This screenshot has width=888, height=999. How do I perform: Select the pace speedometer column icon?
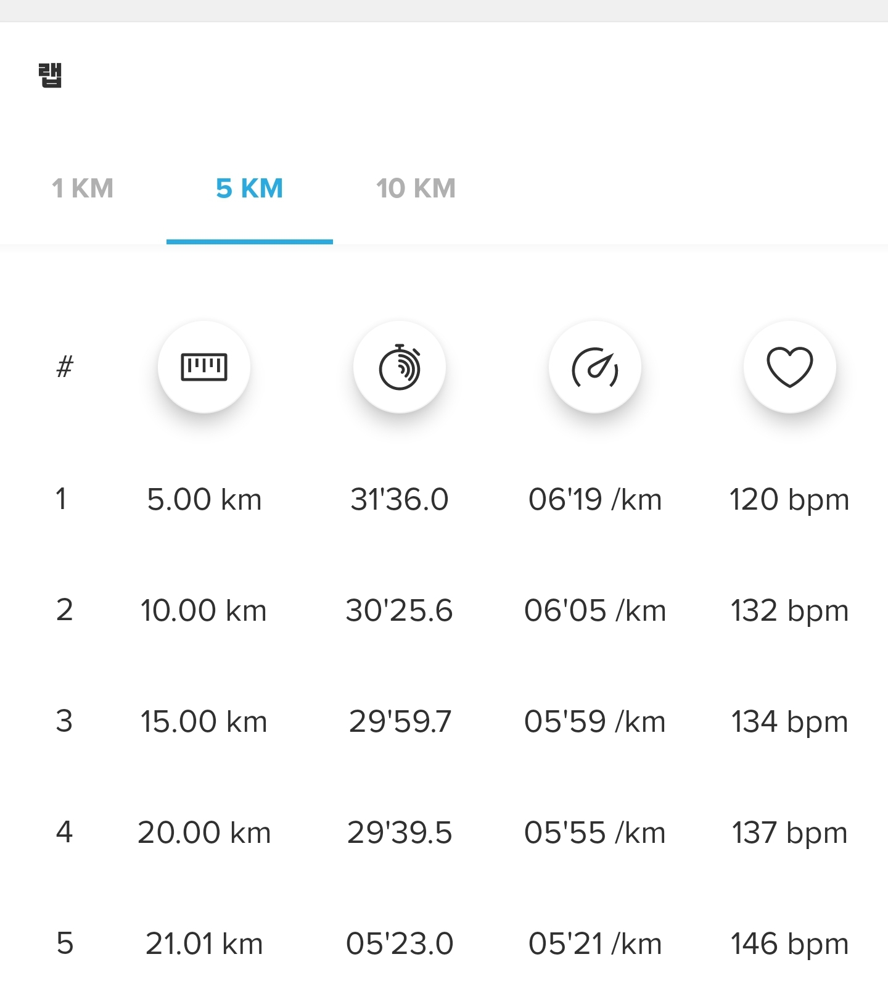click(595, 367)
